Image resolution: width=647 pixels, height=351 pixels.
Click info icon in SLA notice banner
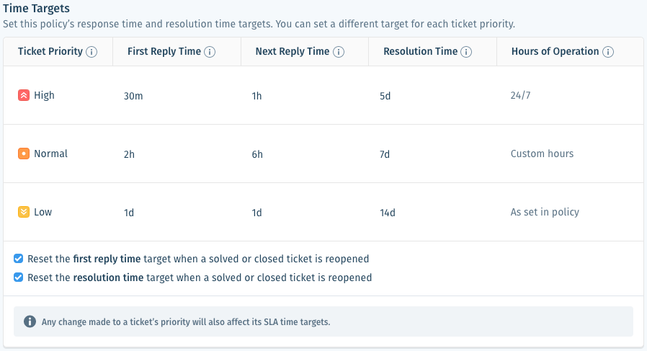click(30, 321)
